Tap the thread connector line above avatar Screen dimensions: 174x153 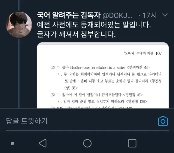tap(19, 5)
